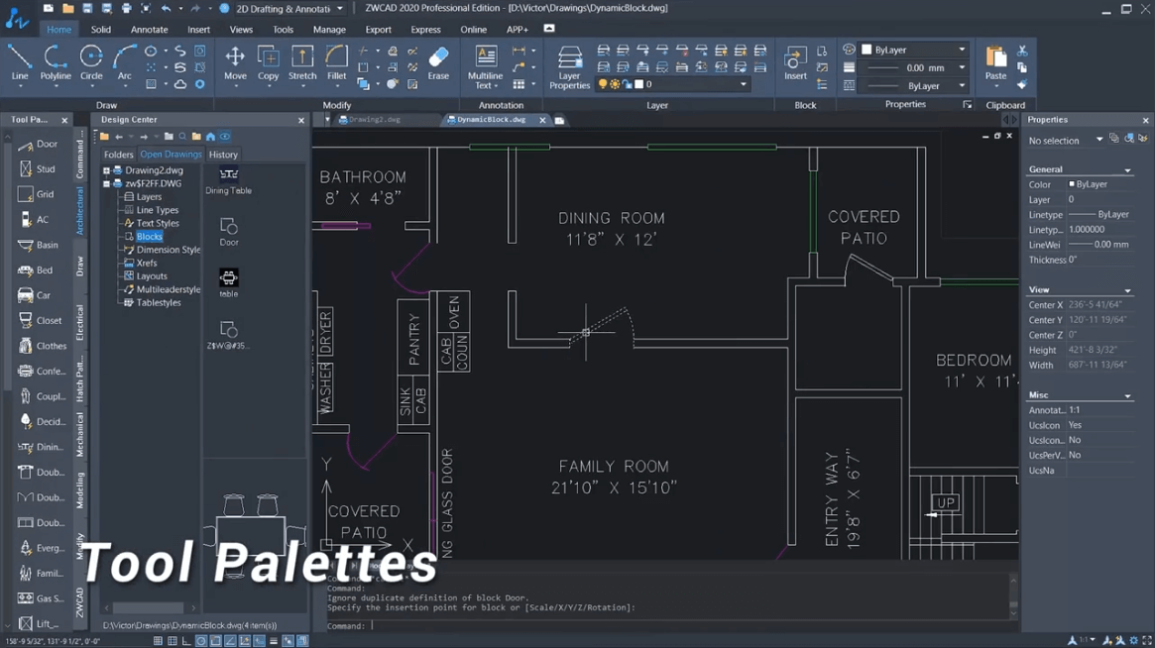1155x648 pixels.
Task: Select Layers in Design Center tree
Action: click(149, 196)
